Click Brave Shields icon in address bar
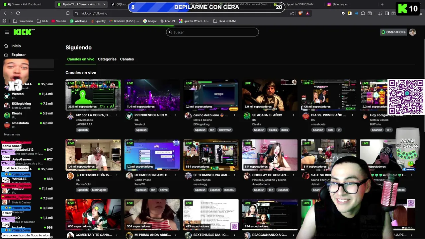This screenshot has width=425, height=239. click(300, 13)
